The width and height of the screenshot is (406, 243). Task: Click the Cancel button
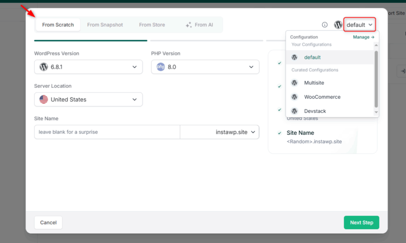48,222
